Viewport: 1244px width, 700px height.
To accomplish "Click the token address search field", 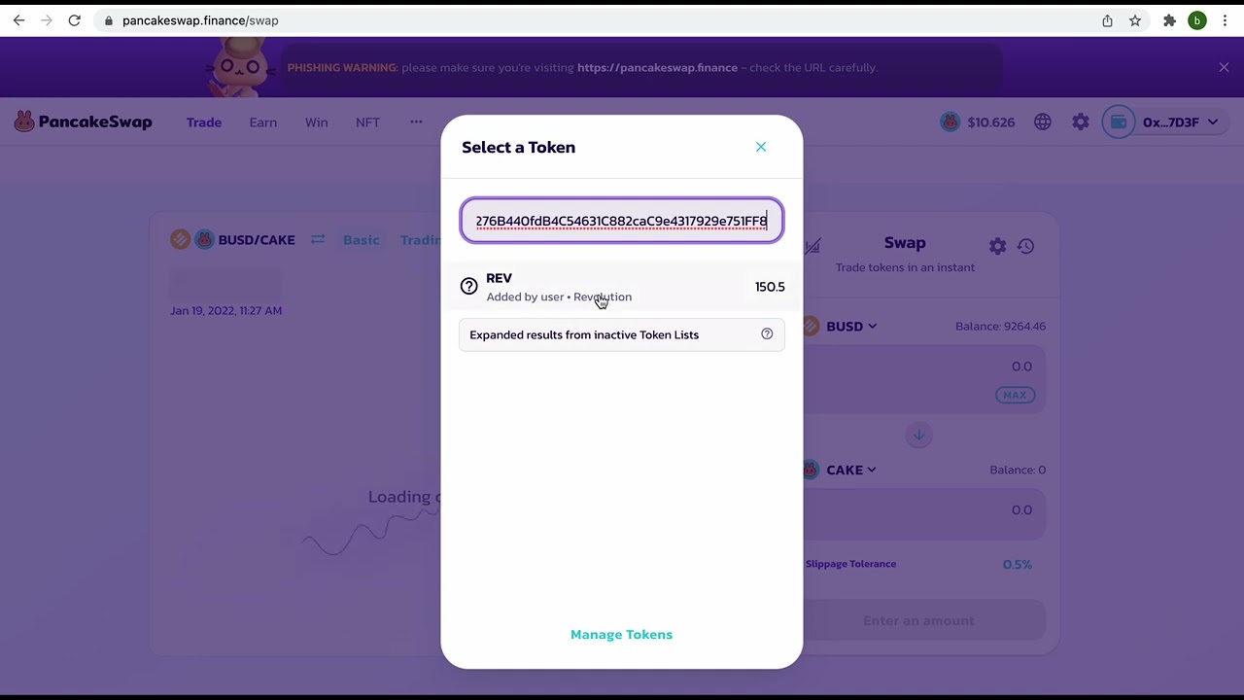I will [622, 221].
